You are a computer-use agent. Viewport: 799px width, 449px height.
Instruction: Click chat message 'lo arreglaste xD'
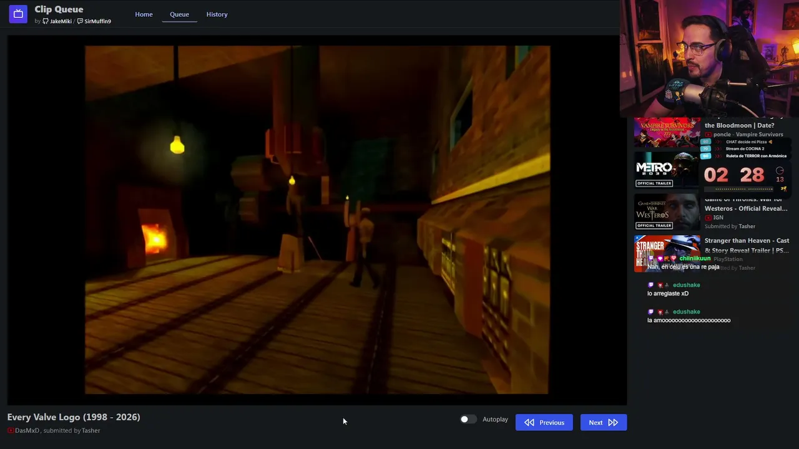point(668,294)
